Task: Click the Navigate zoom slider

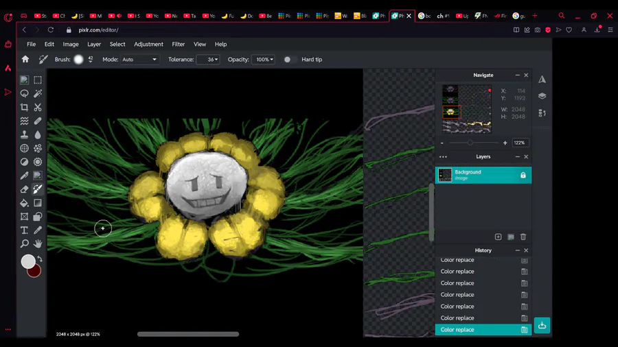Action: click(473, 143)
